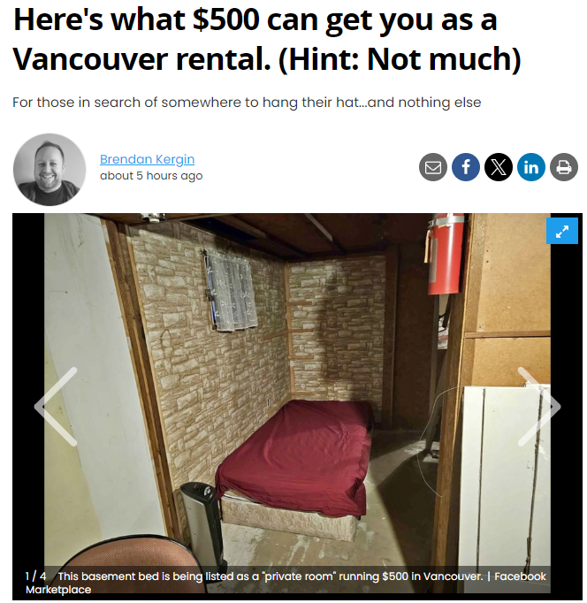Post the article to X
The image size is (587, 603).
(499, 167)
